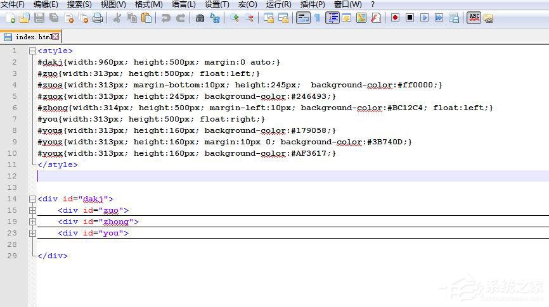This screenshot has width=549, height=307.
Task: Open the Function List icon
Action: [x=376, y=18]
